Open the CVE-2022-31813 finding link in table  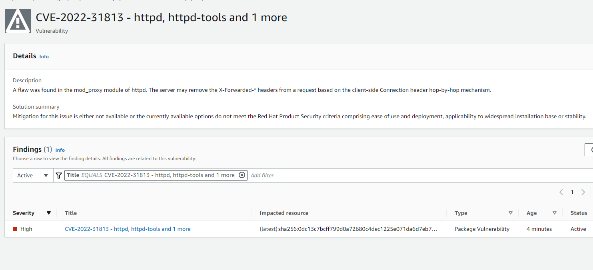pyautogui.click(x=128, y=229)
